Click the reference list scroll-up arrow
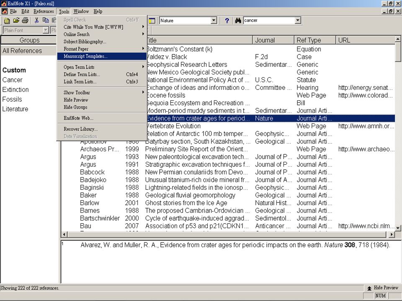Image resolution: width=402 pixels, height=301 pixels. pyautogui.click(x=398, y=39)
